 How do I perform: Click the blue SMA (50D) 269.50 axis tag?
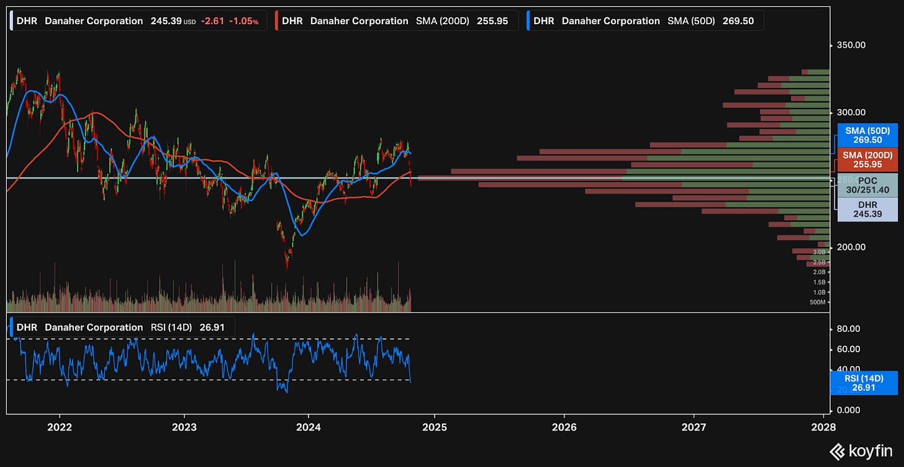pyautogui.click(x=867, y=136)
